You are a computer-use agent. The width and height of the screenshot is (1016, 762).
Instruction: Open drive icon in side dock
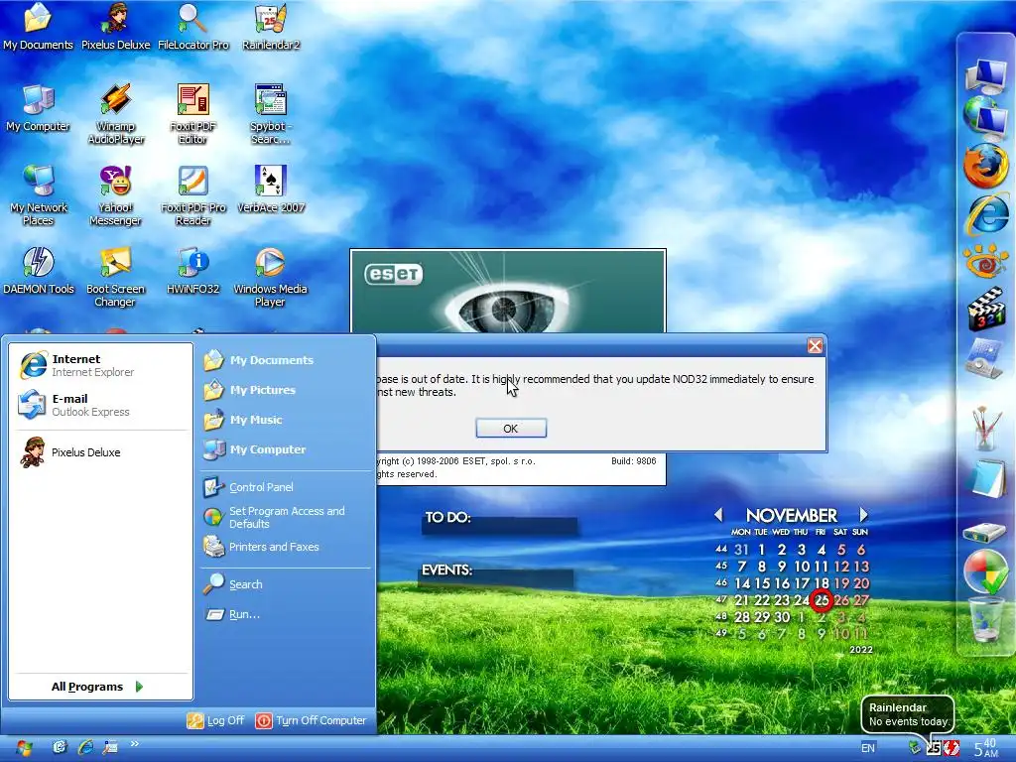[x=984, y=533]
